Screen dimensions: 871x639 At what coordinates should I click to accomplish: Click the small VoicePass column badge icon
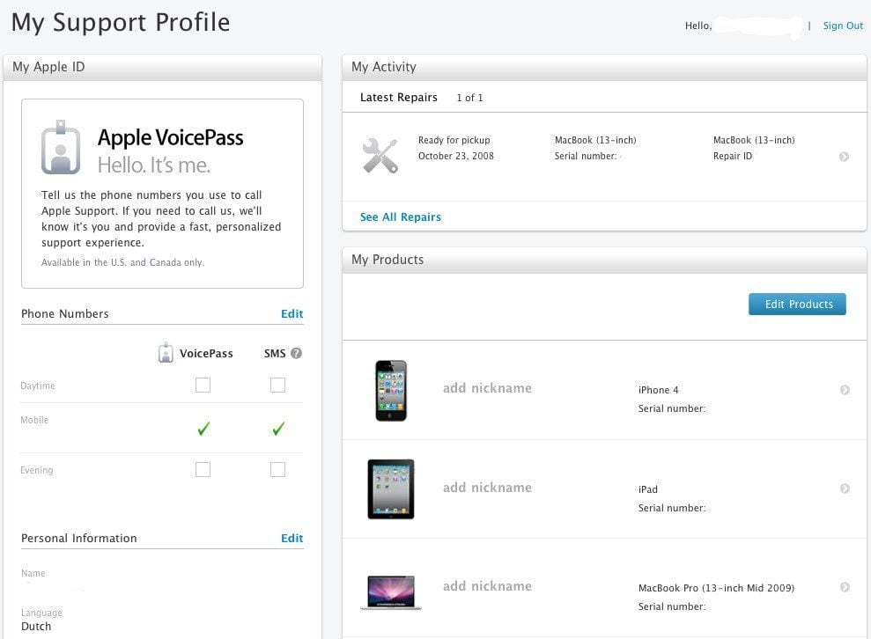166,353
